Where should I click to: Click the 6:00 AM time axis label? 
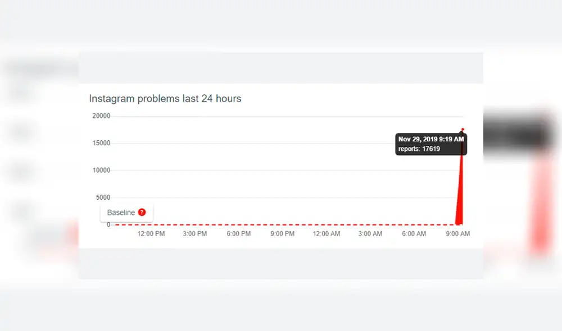point(414,234)
